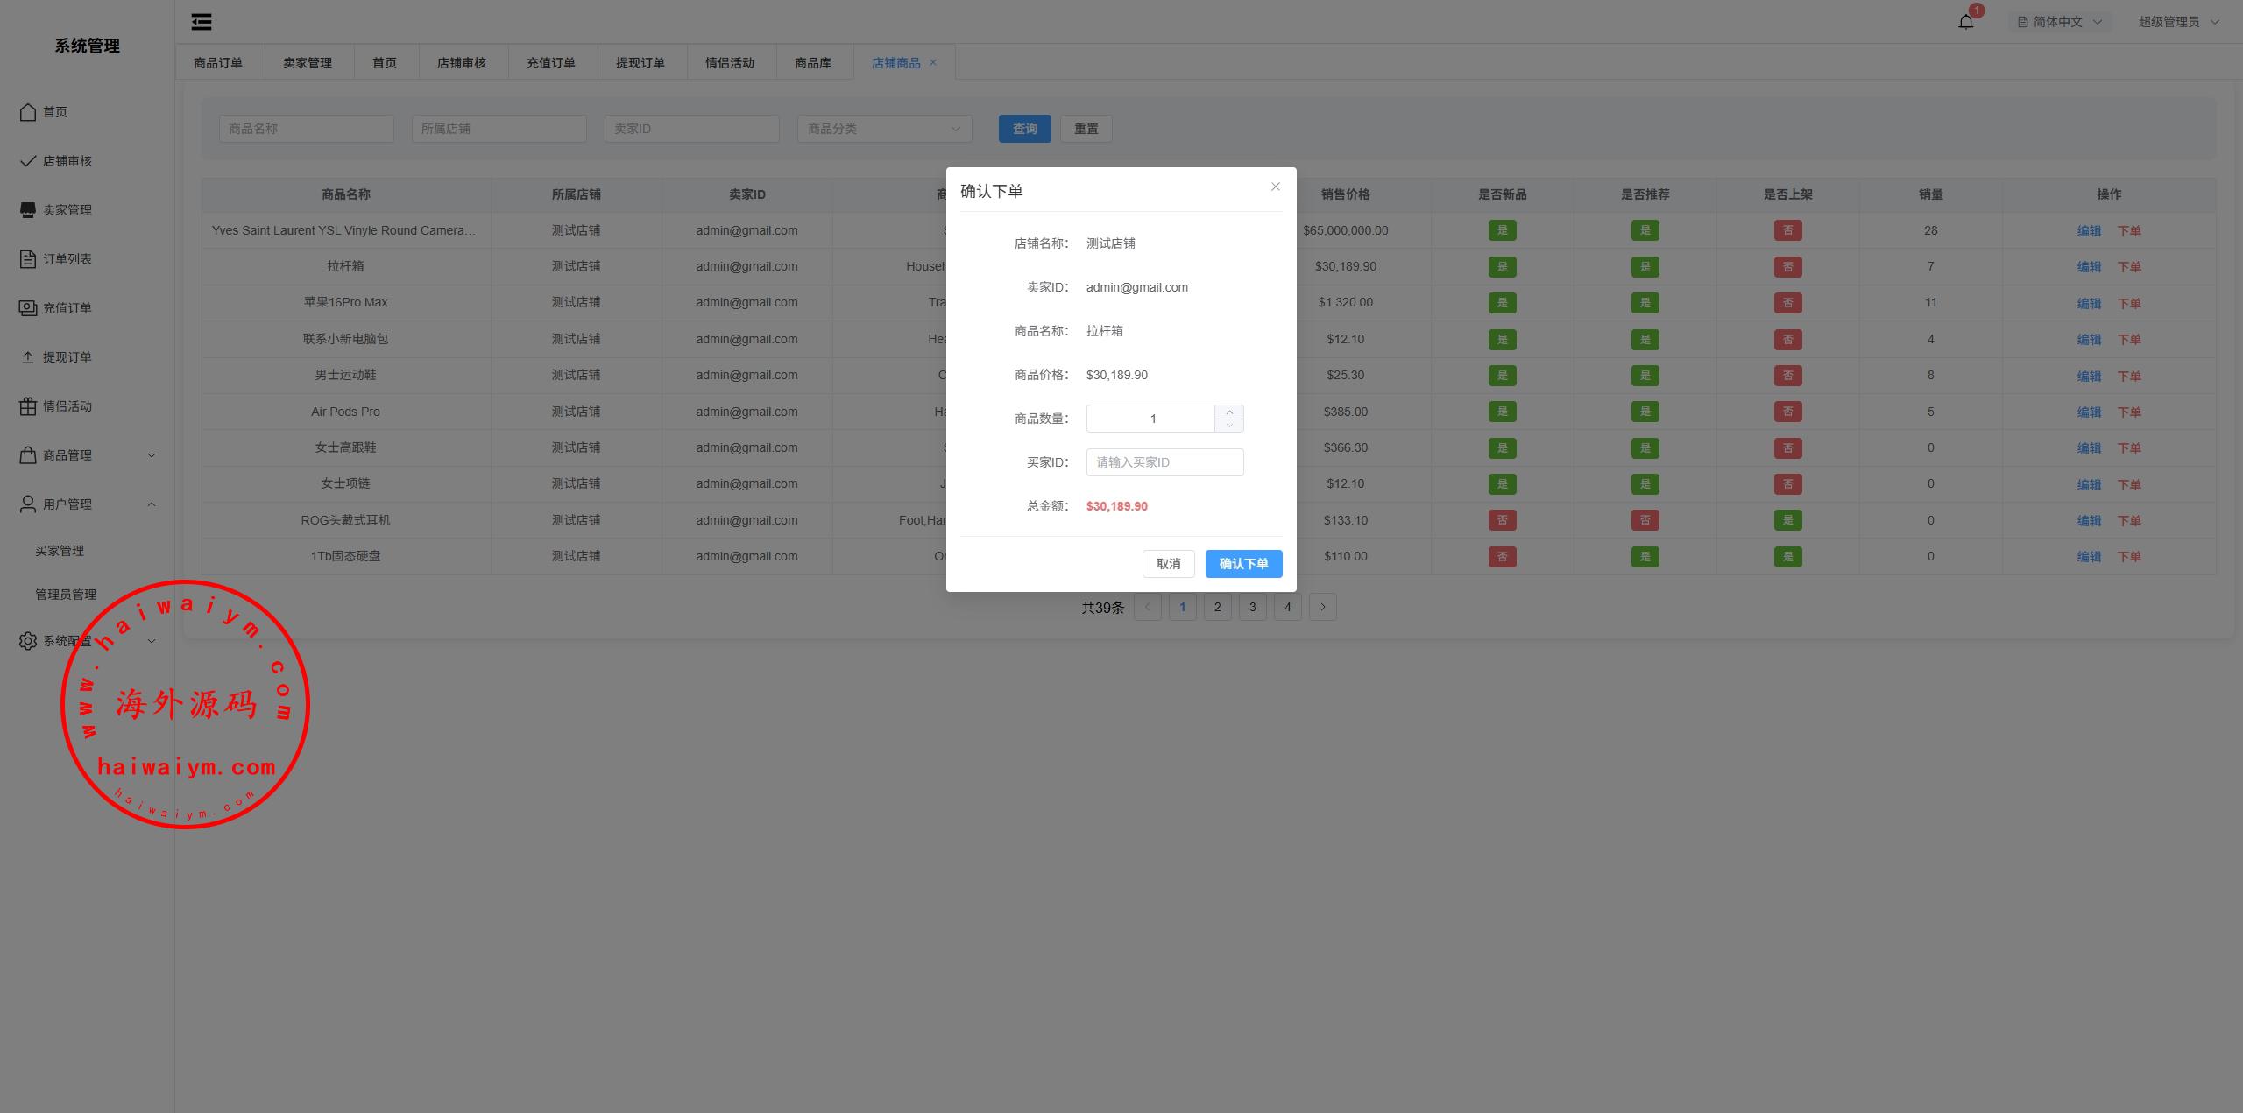This screenshot has height=1113, width=2243.
Task: Click the 店铺审核 checkmark icon in sidebar
Action: (28, 161)
